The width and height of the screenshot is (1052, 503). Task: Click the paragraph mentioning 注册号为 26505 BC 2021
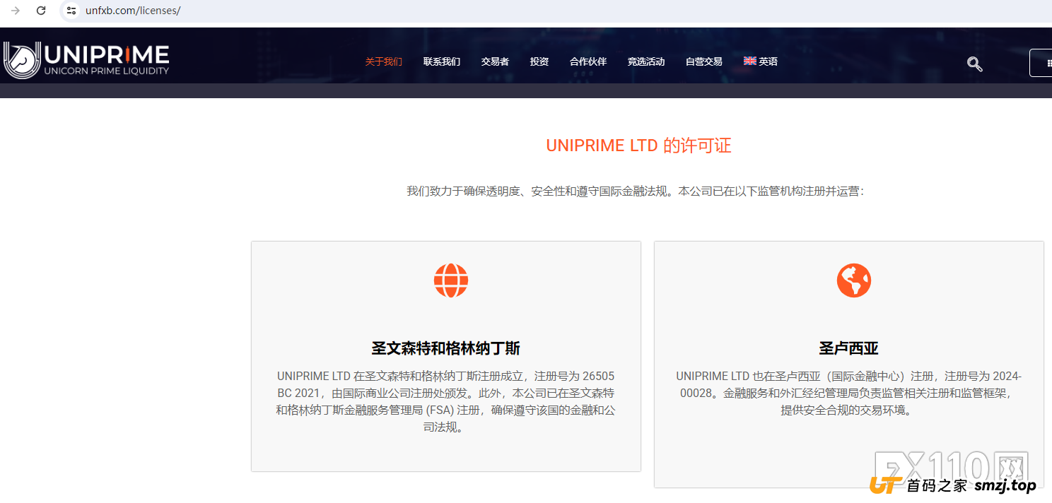446,401
